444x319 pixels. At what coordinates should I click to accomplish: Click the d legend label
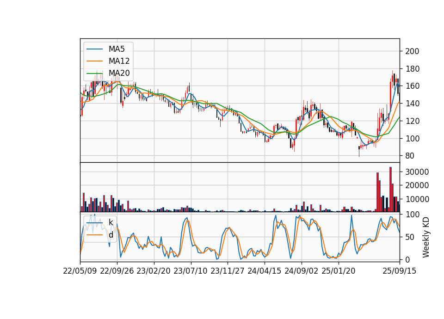tap(111, 235)
